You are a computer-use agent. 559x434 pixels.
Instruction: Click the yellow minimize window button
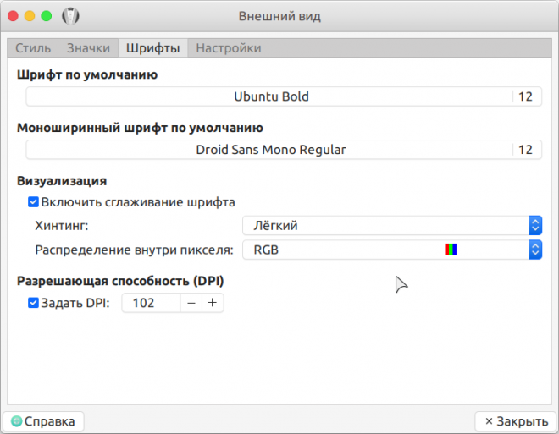pos(30,16)
